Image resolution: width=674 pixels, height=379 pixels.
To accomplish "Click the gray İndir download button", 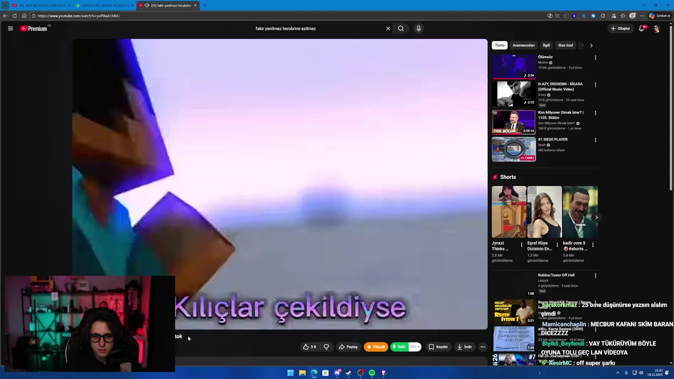I will (464, 347).
